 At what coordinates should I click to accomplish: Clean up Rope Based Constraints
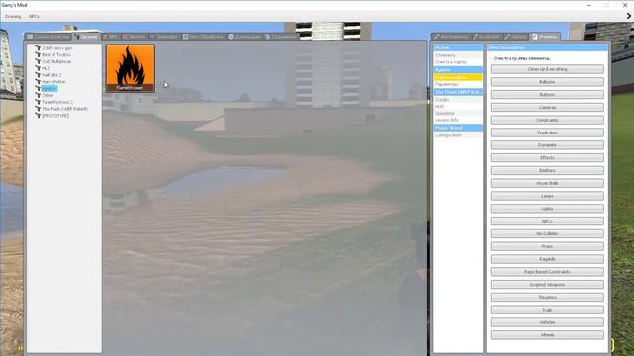click(x=548, y=272)
